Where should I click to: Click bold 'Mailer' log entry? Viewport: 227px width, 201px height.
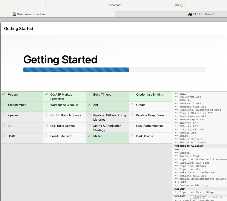click(x=179, y=189)
